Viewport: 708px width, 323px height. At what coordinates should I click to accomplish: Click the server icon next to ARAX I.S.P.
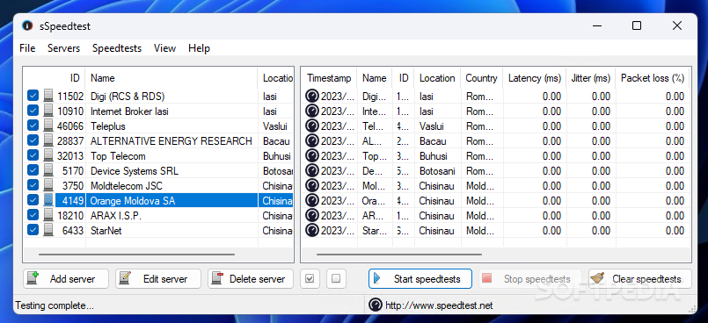pos(48,216)
